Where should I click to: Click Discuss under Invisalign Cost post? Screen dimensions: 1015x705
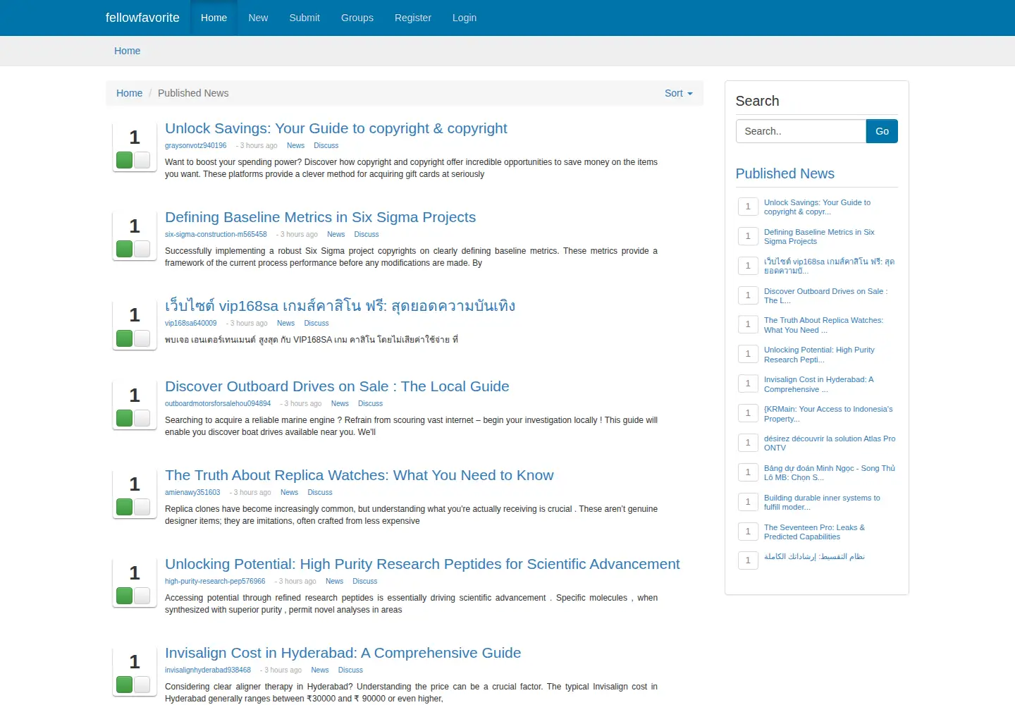(350, 670)
